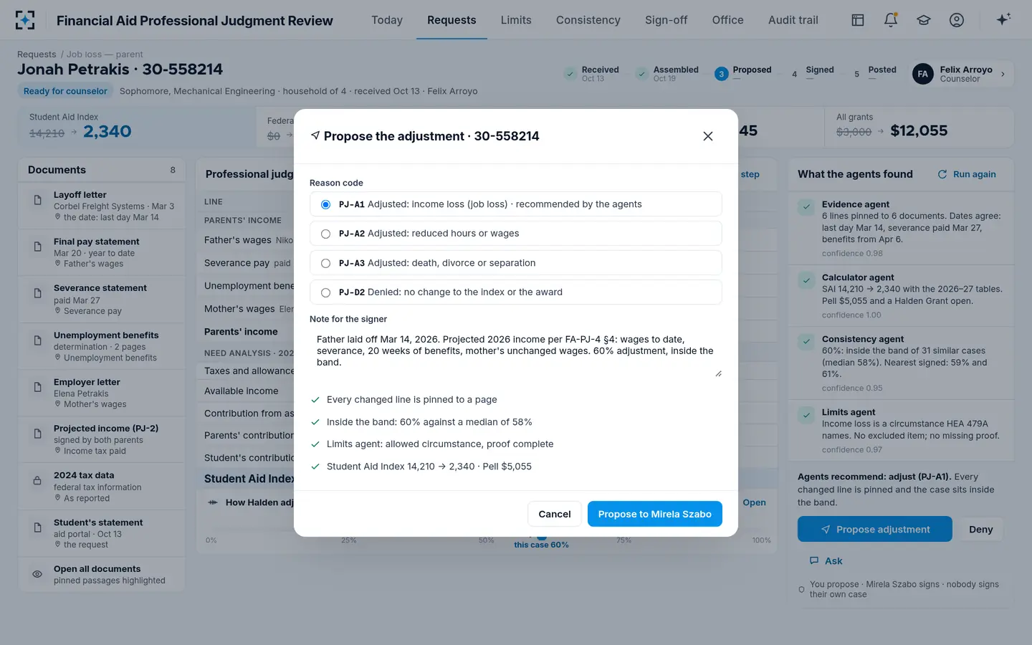This screenshot has height=645, width=1032.
Task: Click the Propose adjustment button in side panel
Action: coord(875,530)
